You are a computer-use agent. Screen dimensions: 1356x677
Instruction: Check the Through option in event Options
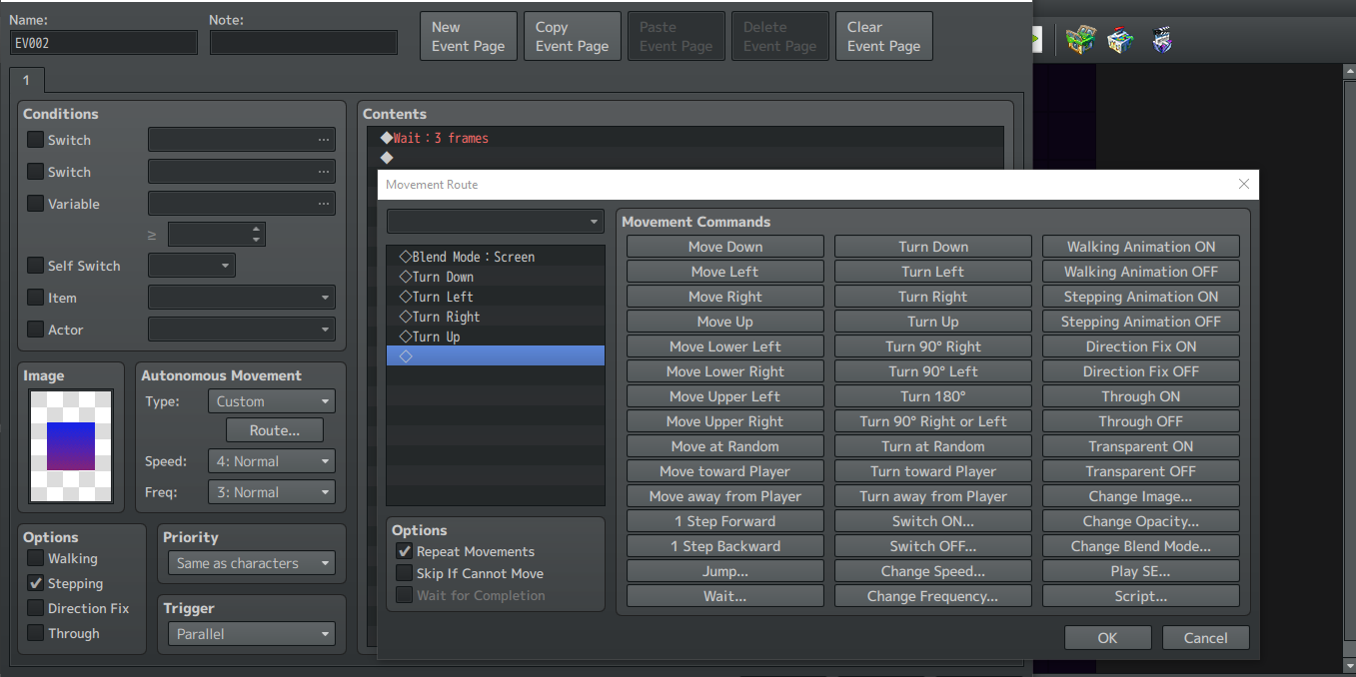click(x=36, y=633)
